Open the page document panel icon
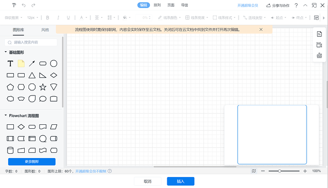This screenshot has width=328, height=188. tap(319, 34)
